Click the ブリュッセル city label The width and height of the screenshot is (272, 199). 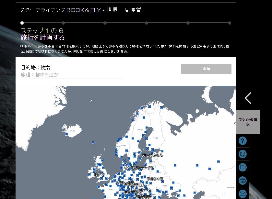pos(125,182)
